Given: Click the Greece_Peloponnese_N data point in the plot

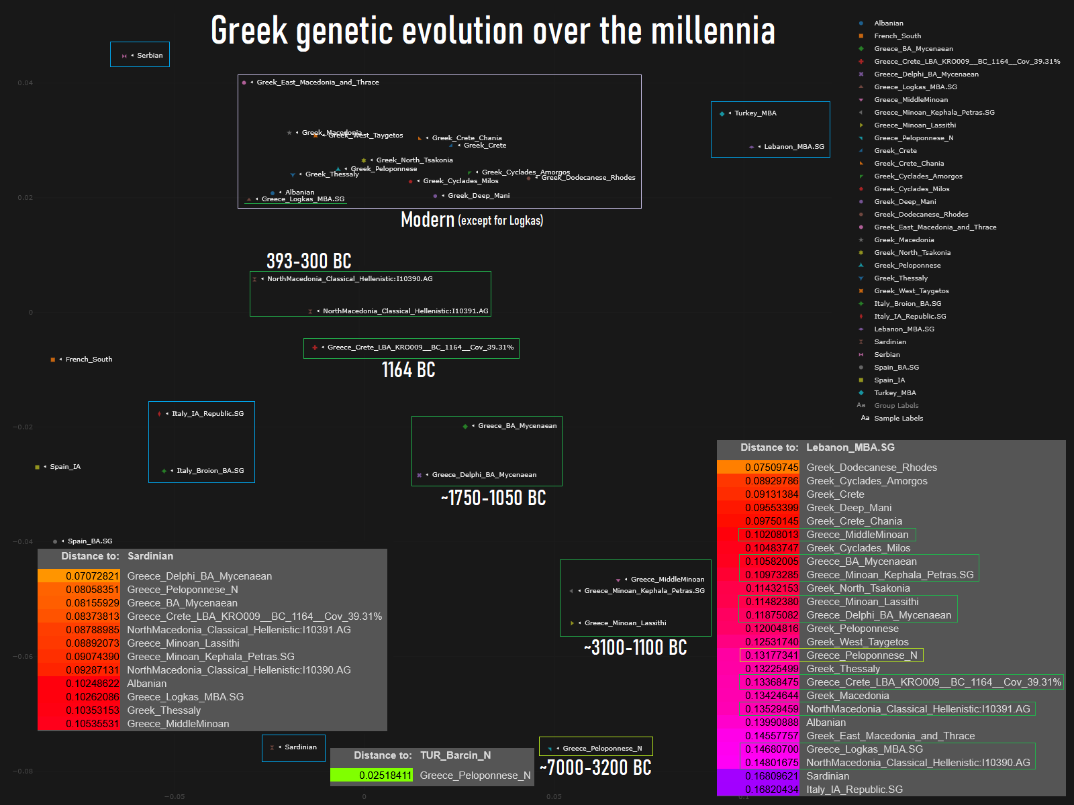Looking at the screenshot, I should (x=550, y=749).
